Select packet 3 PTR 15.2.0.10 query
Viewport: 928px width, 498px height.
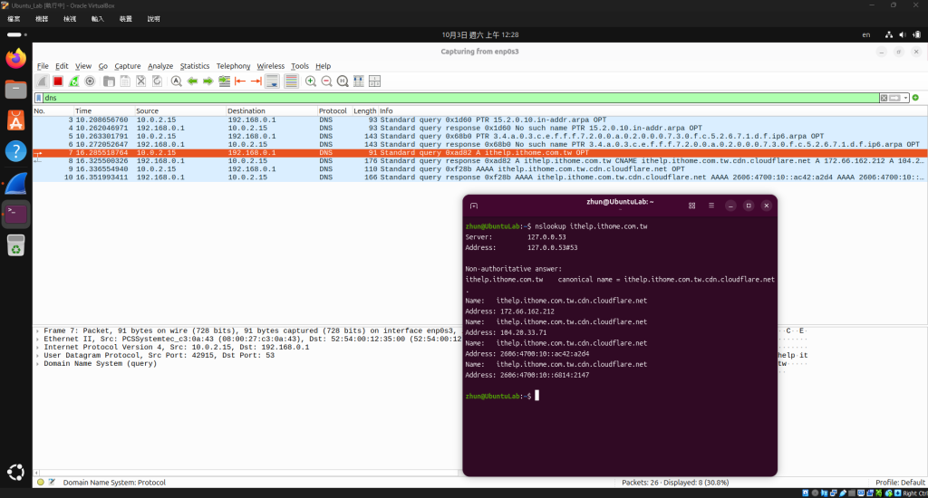[480, 120]
